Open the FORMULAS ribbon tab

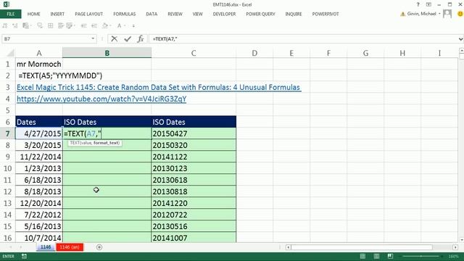[x=124, y=14]
